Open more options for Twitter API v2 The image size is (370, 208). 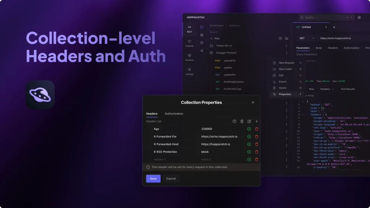pos(287,46)
